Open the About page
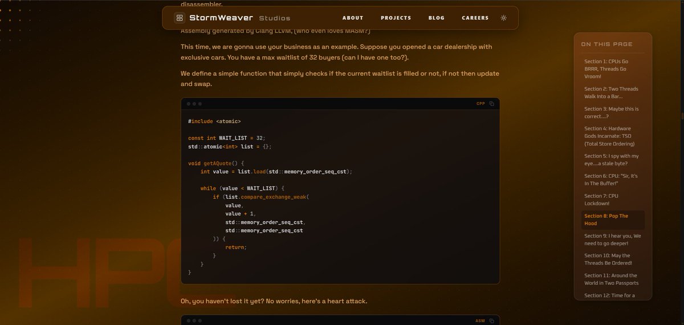Screen dimensions: 684x325 coord(353,18)
